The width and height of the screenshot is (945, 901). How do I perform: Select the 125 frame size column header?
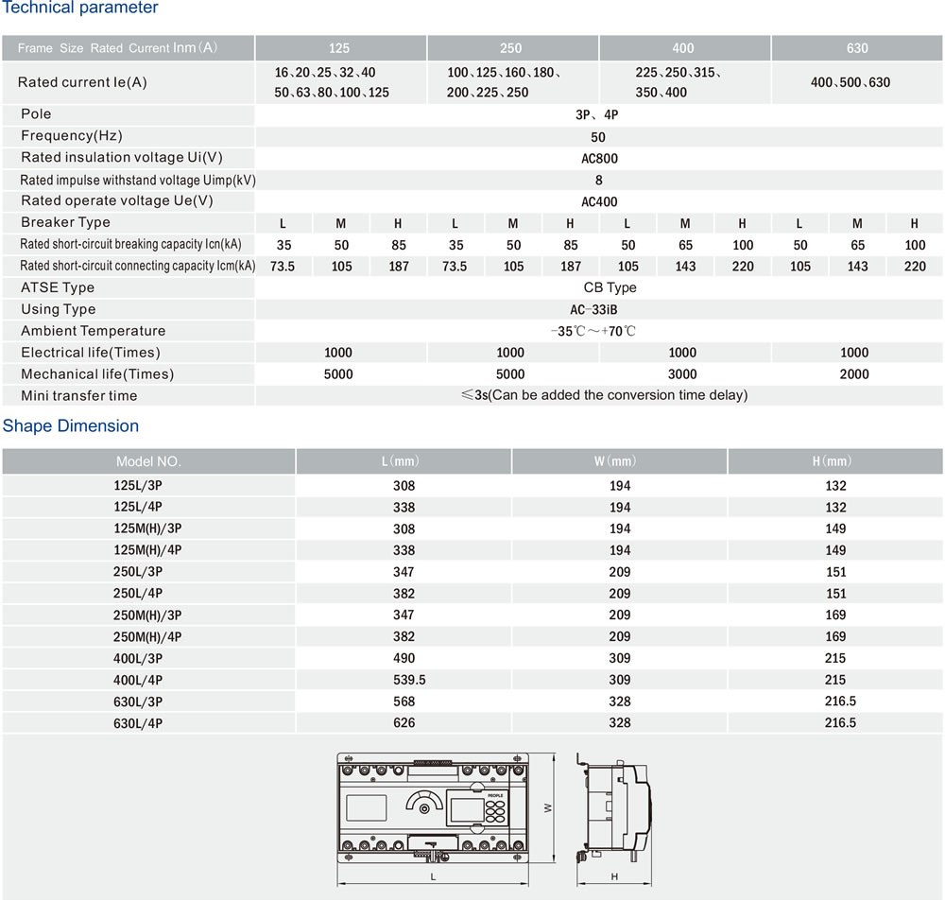340,48
